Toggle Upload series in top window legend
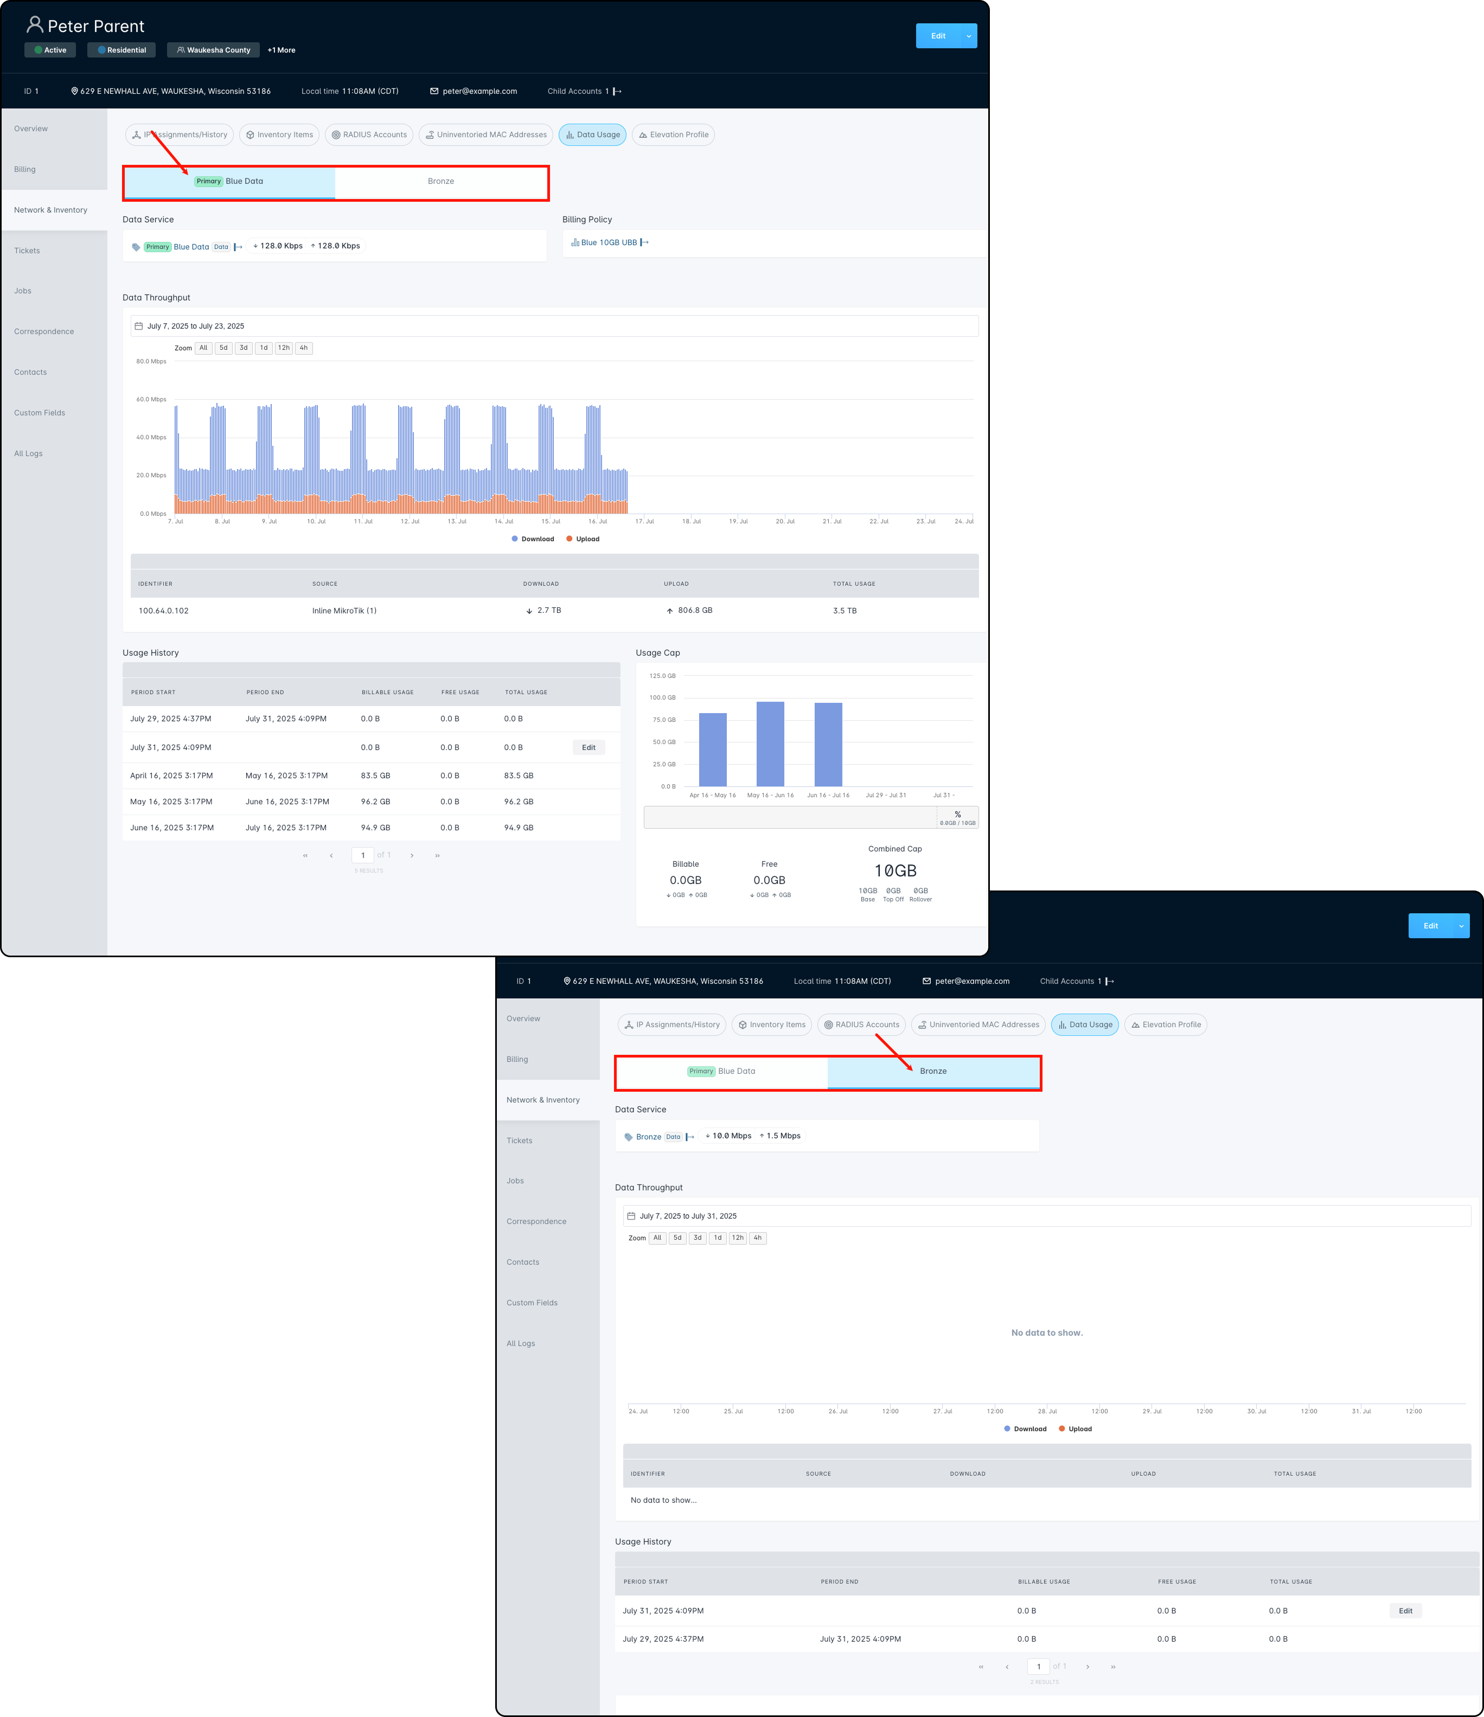 [x=583, y=539]
